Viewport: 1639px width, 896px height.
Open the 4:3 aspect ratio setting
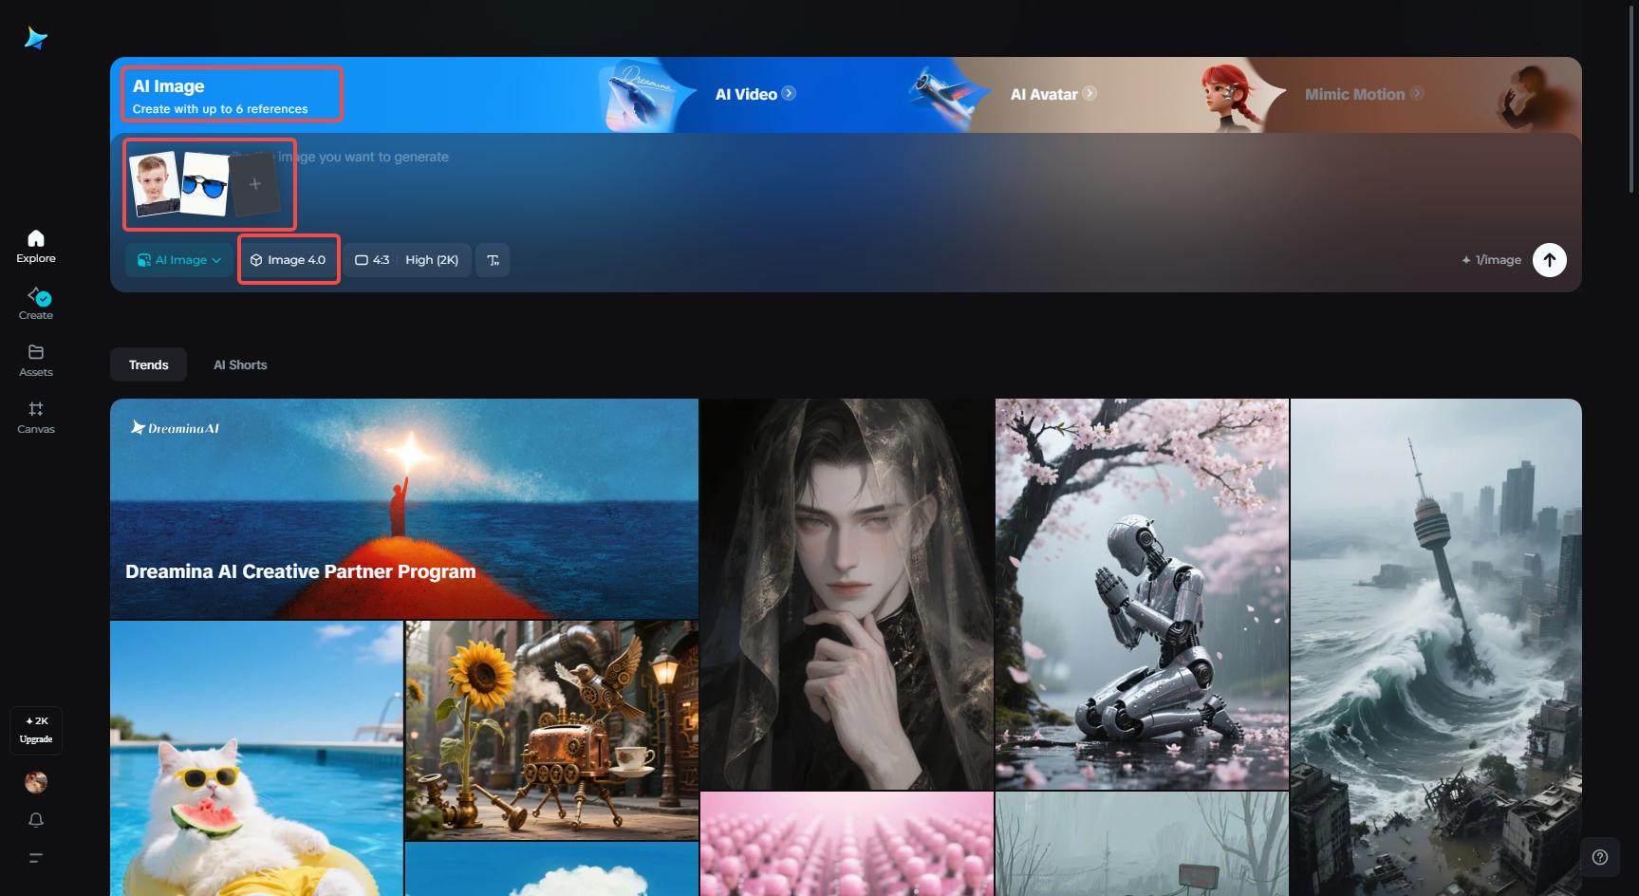click(372, 260)
